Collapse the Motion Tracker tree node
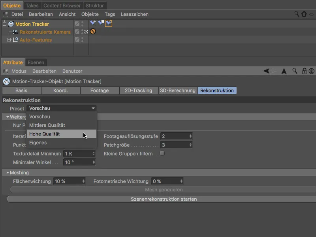316x237 pixels. [5, 24]
